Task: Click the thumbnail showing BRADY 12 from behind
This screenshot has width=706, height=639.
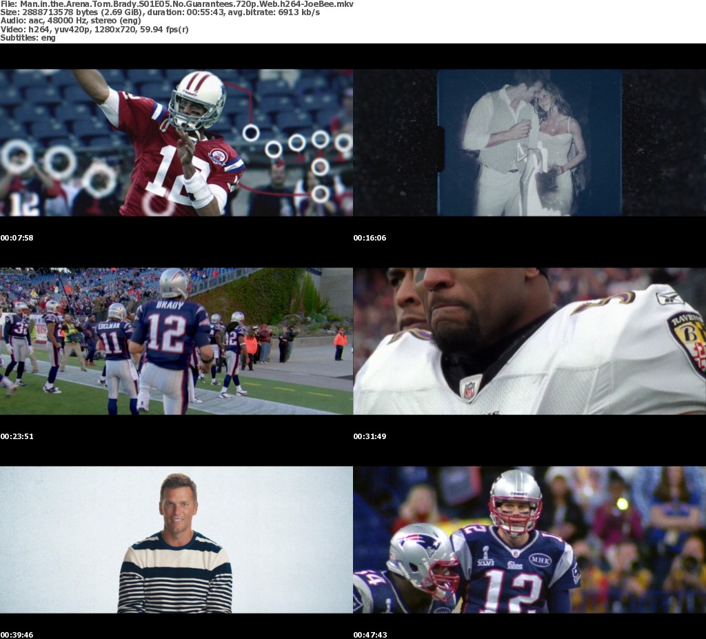Action: [176, 341]
